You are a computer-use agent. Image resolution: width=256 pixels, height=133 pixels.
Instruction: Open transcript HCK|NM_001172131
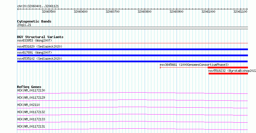(31, 126)
